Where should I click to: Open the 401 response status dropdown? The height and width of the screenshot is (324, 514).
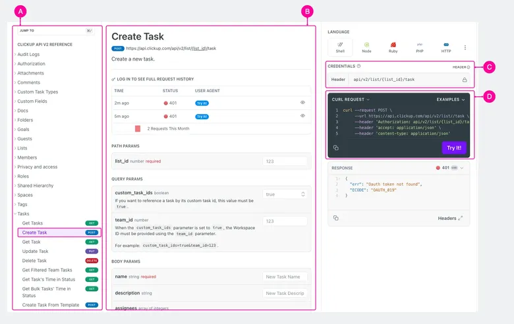[x=449, y=168]
